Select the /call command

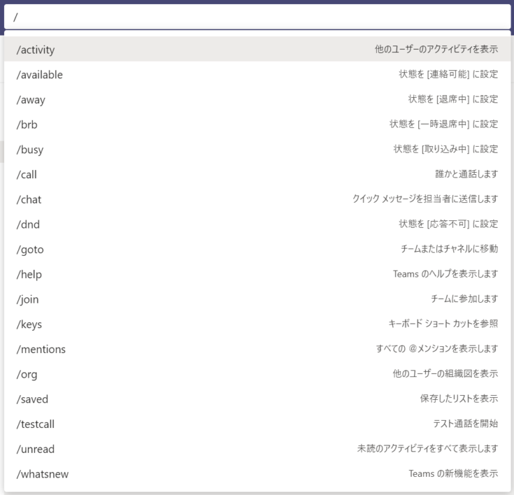[27, 174]
